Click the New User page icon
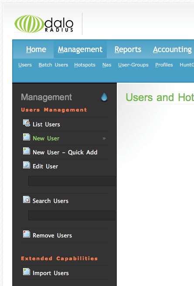The image size is (194, 286). pos(27,137)
